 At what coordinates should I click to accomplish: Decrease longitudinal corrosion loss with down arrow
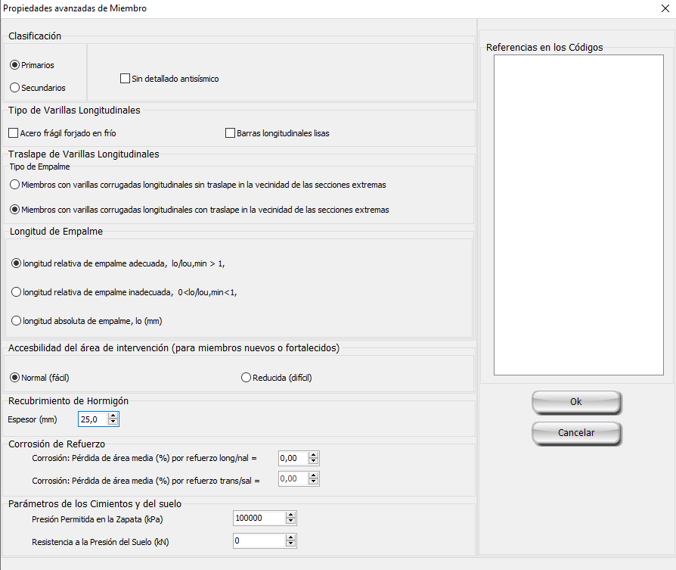click(313, 461)
